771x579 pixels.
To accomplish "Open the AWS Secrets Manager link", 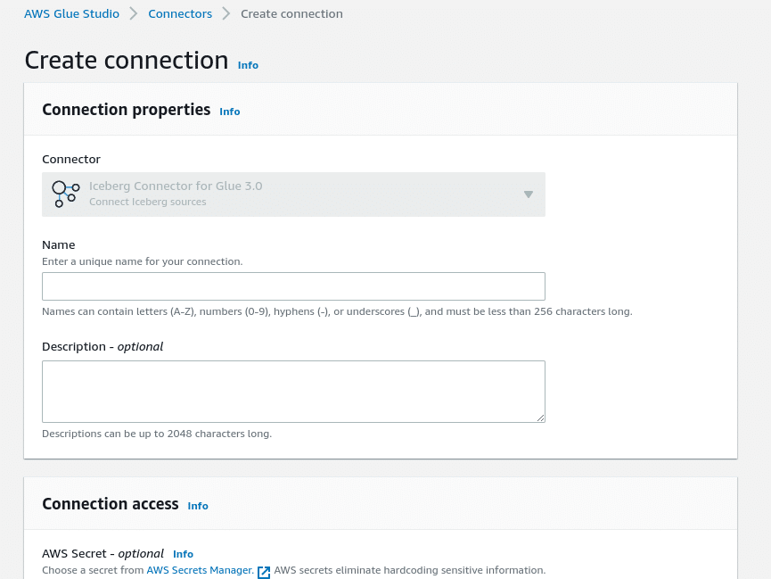I will pos(201,570).
